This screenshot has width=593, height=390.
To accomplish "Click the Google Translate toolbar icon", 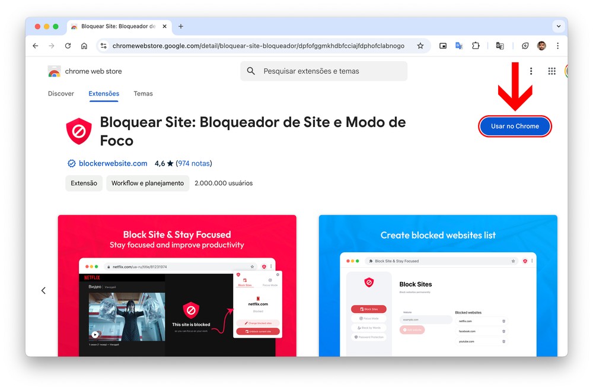I will tap(459, 46).
